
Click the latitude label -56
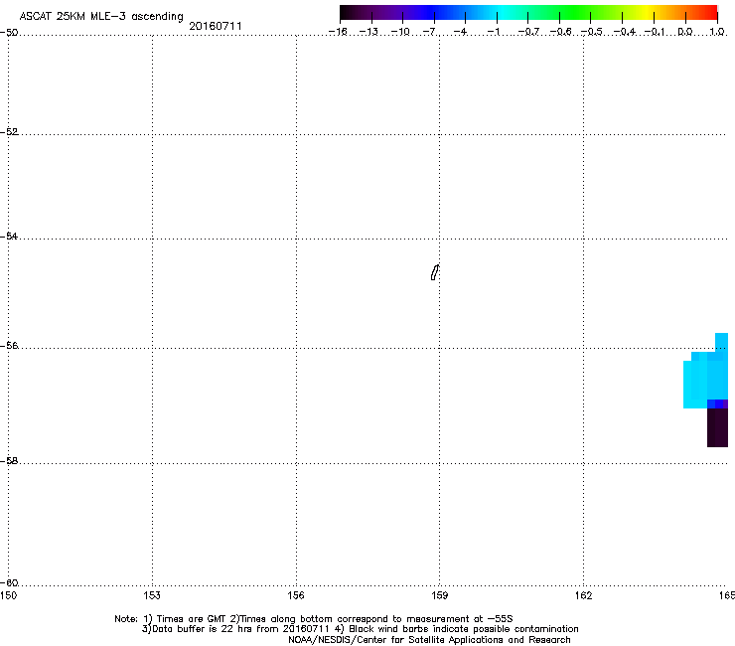[9, 346]
